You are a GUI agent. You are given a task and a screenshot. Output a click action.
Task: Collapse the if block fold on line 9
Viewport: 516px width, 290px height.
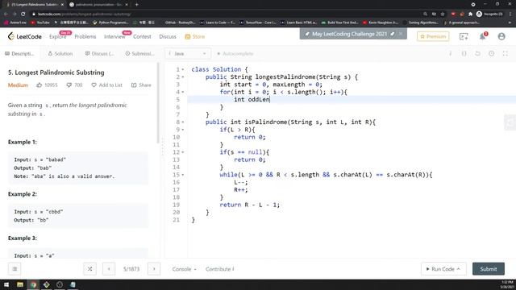(183, 130)
